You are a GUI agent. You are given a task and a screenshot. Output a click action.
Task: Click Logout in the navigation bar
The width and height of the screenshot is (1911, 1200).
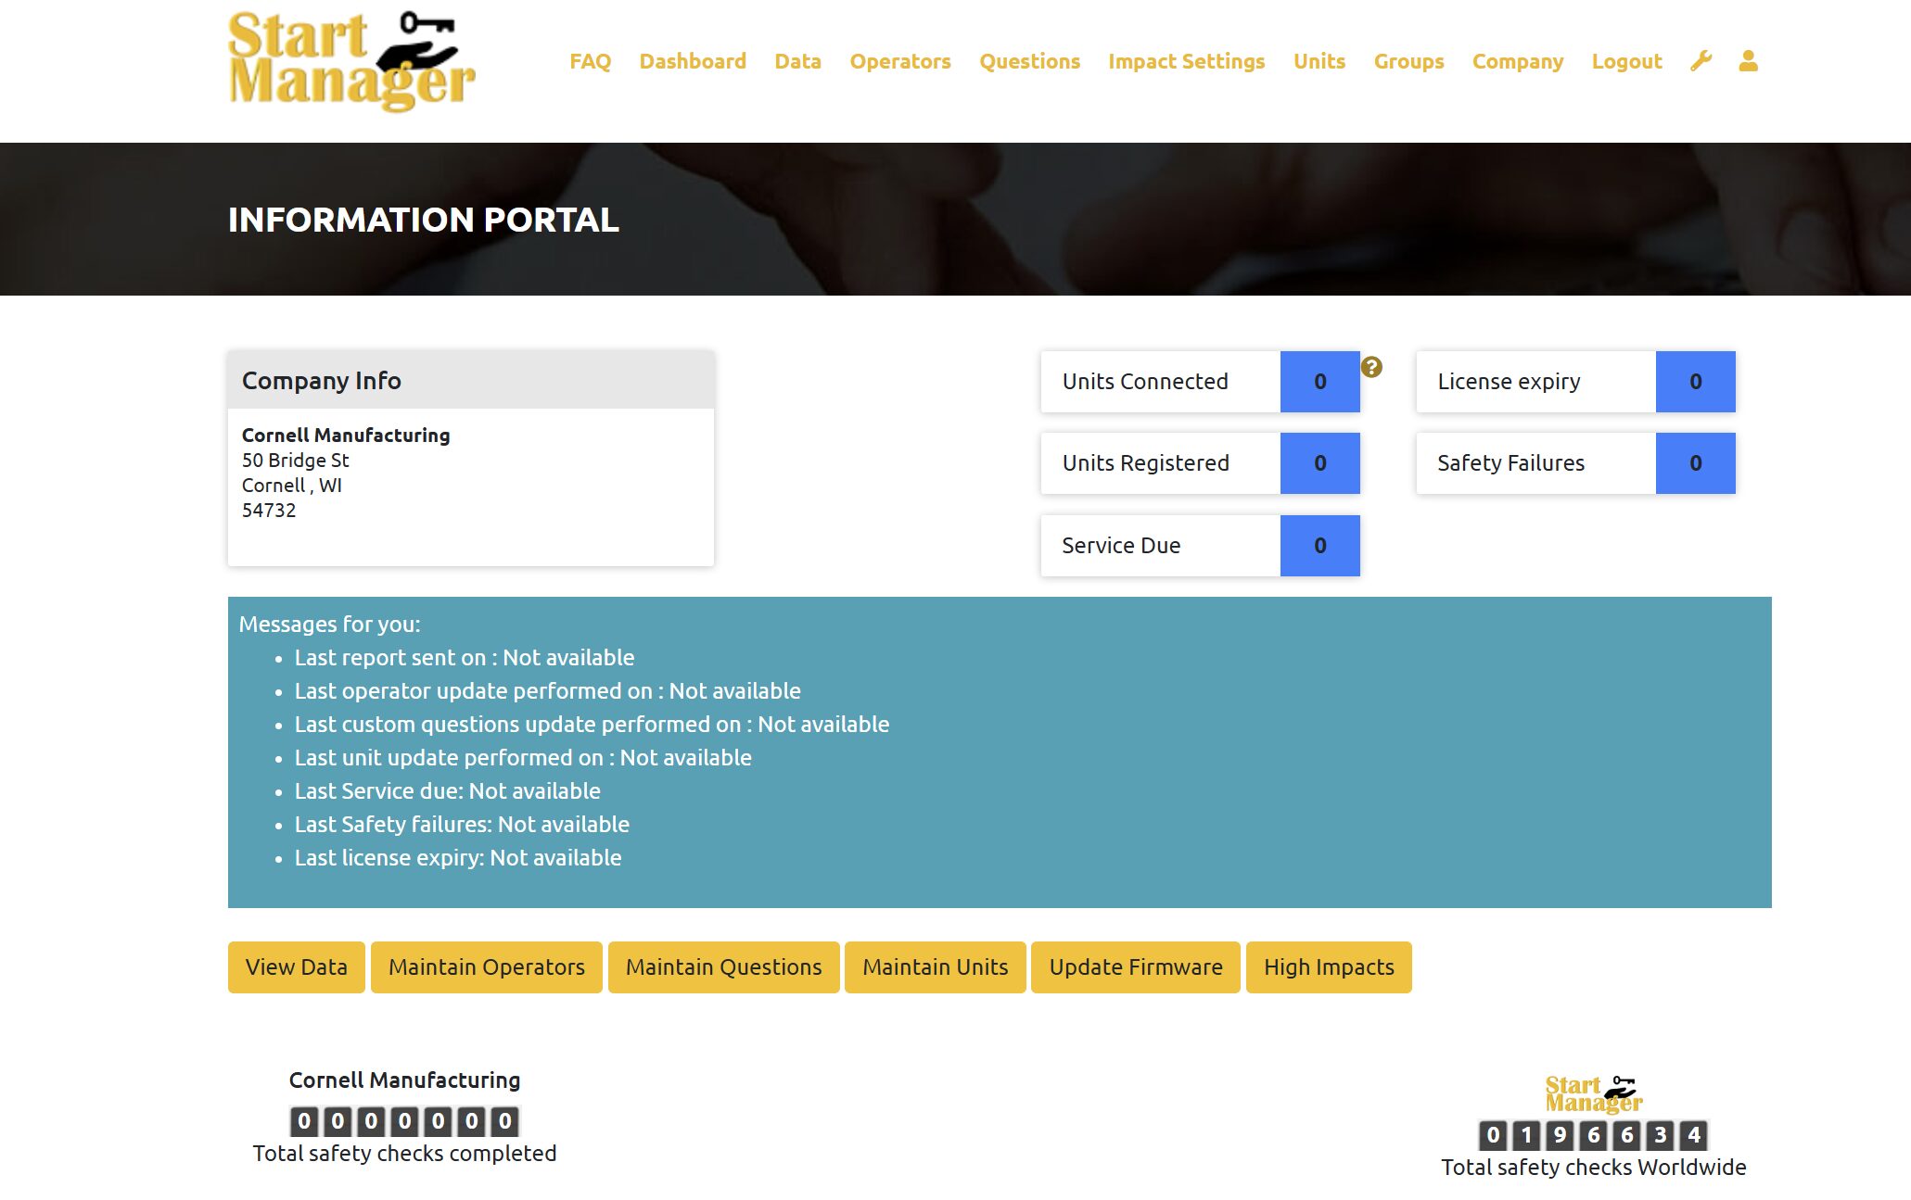(x=1626, y=61)
